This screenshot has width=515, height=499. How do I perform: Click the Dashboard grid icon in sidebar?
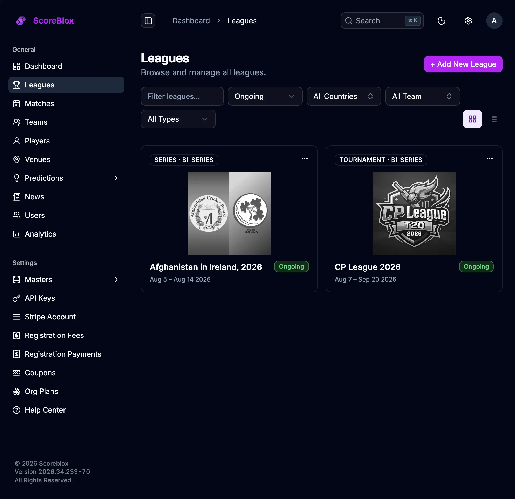(x=17, y=66)
